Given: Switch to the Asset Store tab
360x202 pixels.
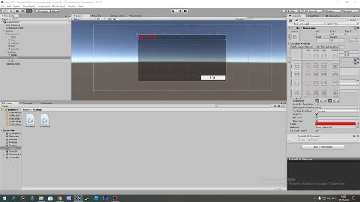Looking at the screenshot, I should pos(118,16).
